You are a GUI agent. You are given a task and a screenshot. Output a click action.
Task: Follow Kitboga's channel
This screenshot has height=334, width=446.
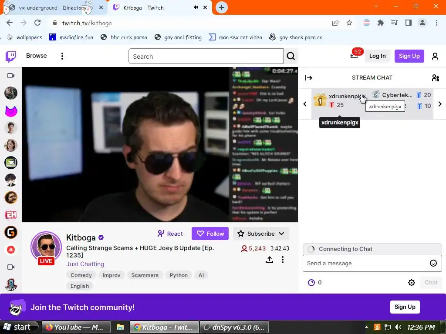click(210, 234)
